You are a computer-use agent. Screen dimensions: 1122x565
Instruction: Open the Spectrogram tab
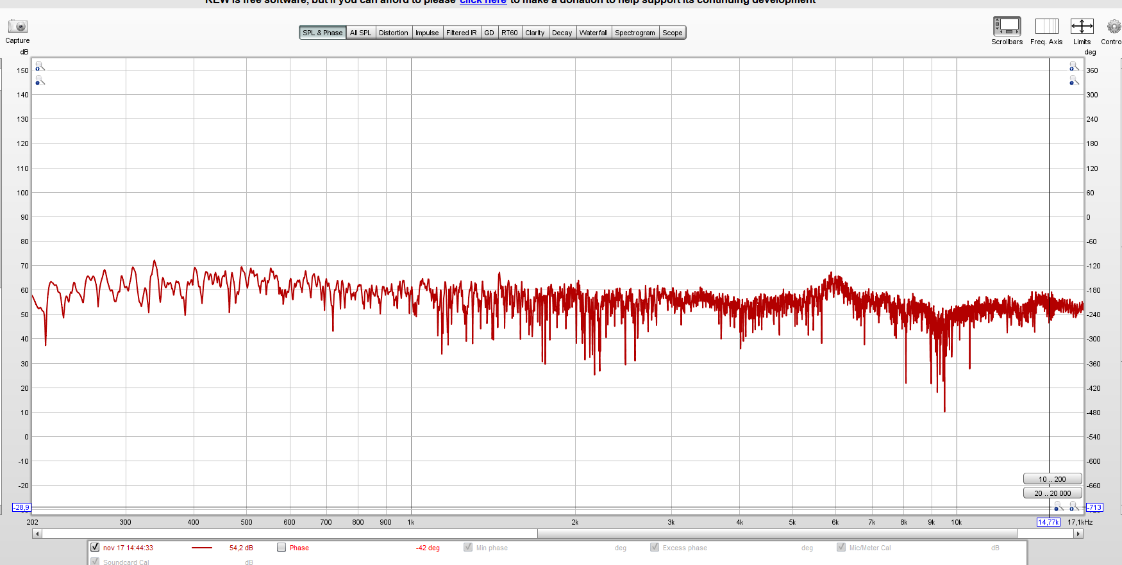click(x=635, y=33)
